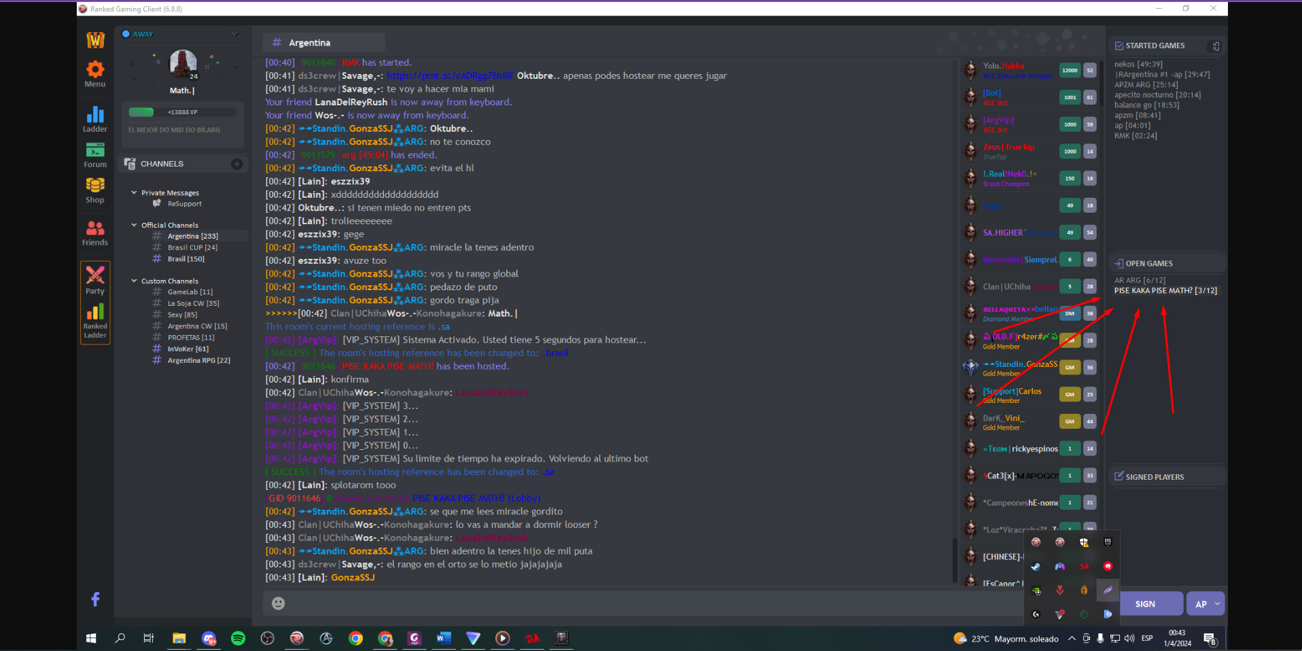Open the Menu in the left sidebar

[x=95, y=74]
